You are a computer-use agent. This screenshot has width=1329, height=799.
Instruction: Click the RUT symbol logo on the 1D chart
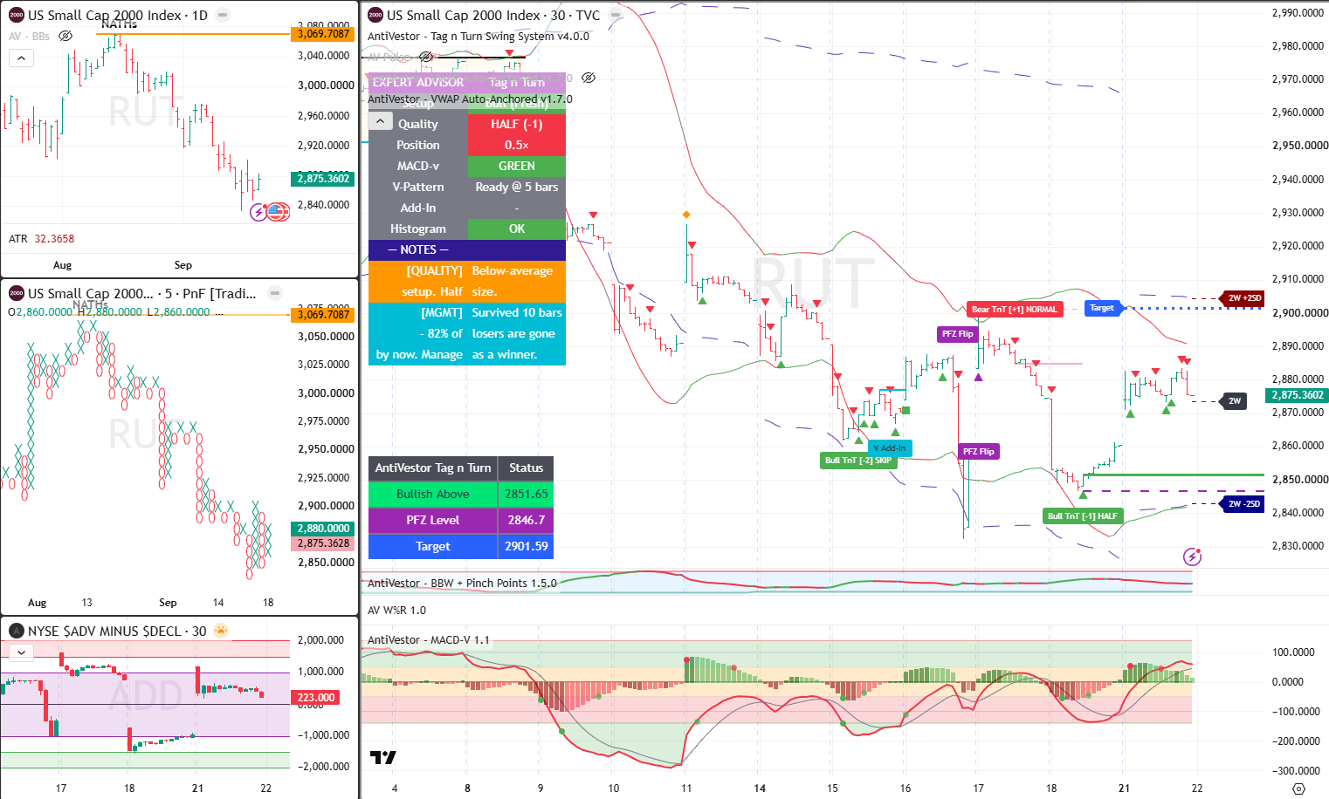(x=17, y=15)
